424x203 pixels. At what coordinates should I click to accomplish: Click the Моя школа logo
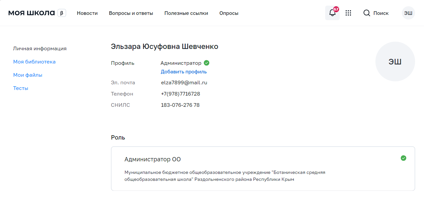tap(31, 13)
